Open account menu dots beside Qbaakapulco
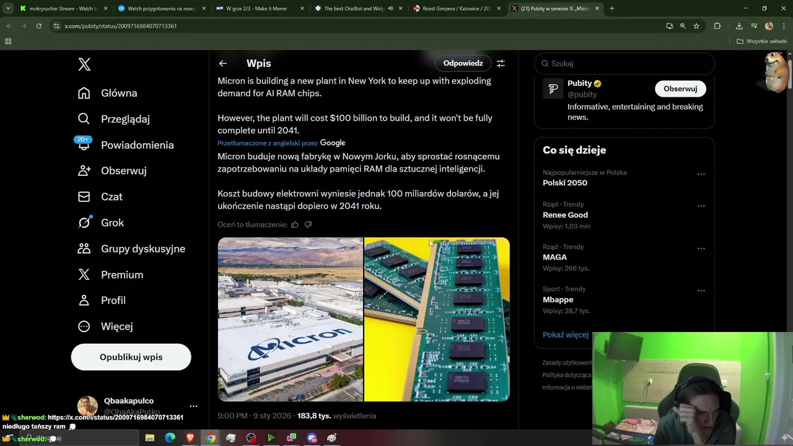The height and width of the screenshot is (446, 793). [193, 406]
